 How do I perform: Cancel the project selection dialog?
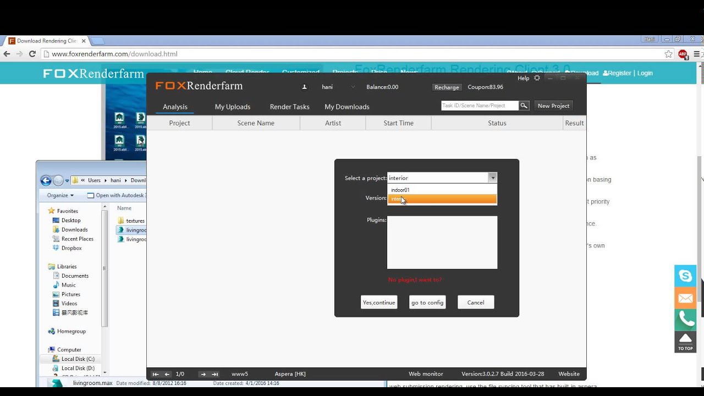pyautogui.click(x=476, y=302)
